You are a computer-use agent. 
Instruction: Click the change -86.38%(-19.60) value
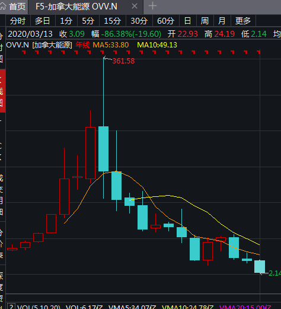[131, 34]
